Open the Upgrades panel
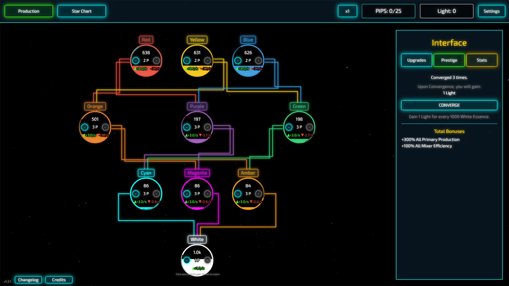509x286 pixels. tap(416, 60)
